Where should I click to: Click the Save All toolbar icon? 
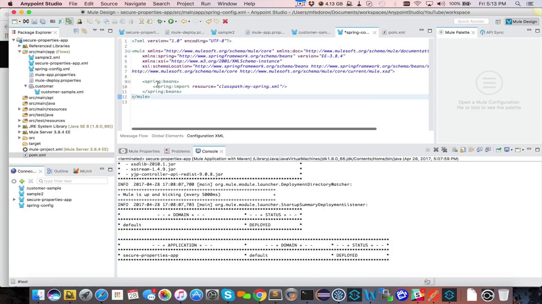pos(43,21)
